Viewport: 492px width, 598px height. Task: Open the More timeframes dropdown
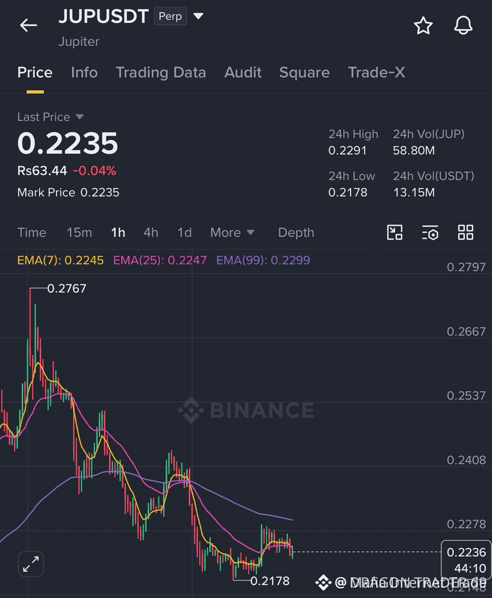click(x=232, y=233)
